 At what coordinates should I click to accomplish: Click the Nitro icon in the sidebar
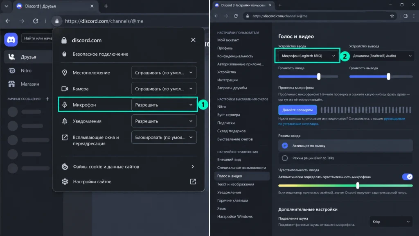(x=12, y=70)
